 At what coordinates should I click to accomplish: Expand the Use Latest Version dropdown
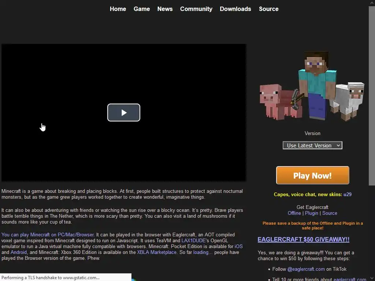[x=312, y=145]
